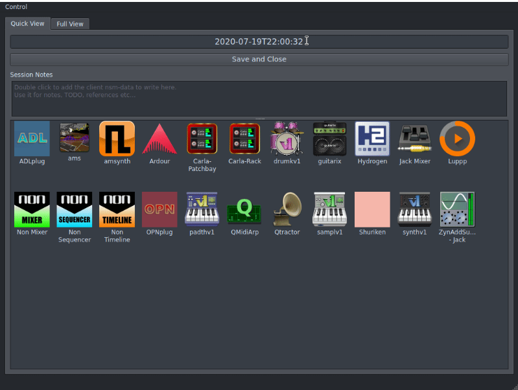Open the padthv1 keyboard icon
This screenshot has height=390, width=518.
pyautogui.click(x=202, y=210)
